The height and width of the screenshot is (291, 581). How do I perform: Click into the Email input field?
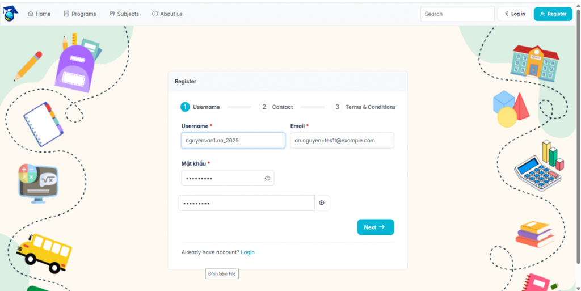click(342, 141)
